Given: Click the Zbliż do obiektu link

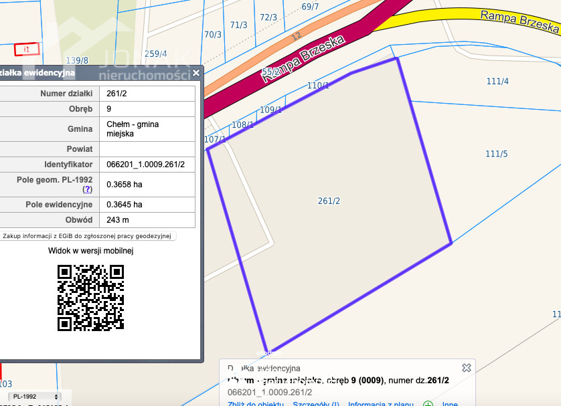Looking at the screenshot, I should tap(256, 403).
